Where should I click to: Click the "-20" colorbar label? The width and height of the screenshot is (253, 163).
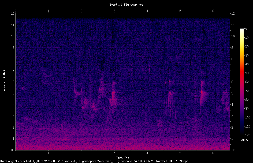[x=246, y=46]
